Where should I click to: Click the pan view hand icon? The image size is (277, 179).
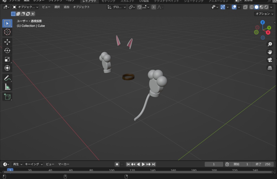tap(270, 52)
